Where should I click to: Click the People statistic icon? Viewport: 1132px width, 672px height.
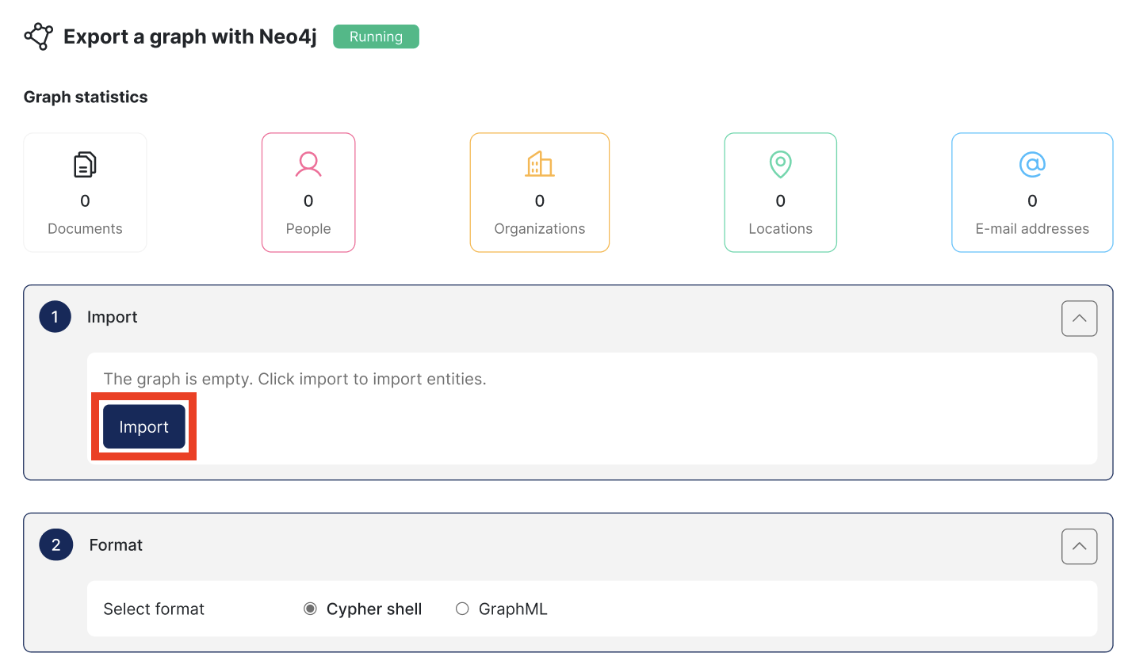[308, 164]
